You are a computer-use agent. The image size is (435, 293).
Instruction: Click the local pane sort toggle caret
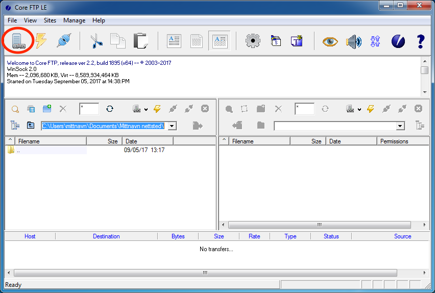10,140
